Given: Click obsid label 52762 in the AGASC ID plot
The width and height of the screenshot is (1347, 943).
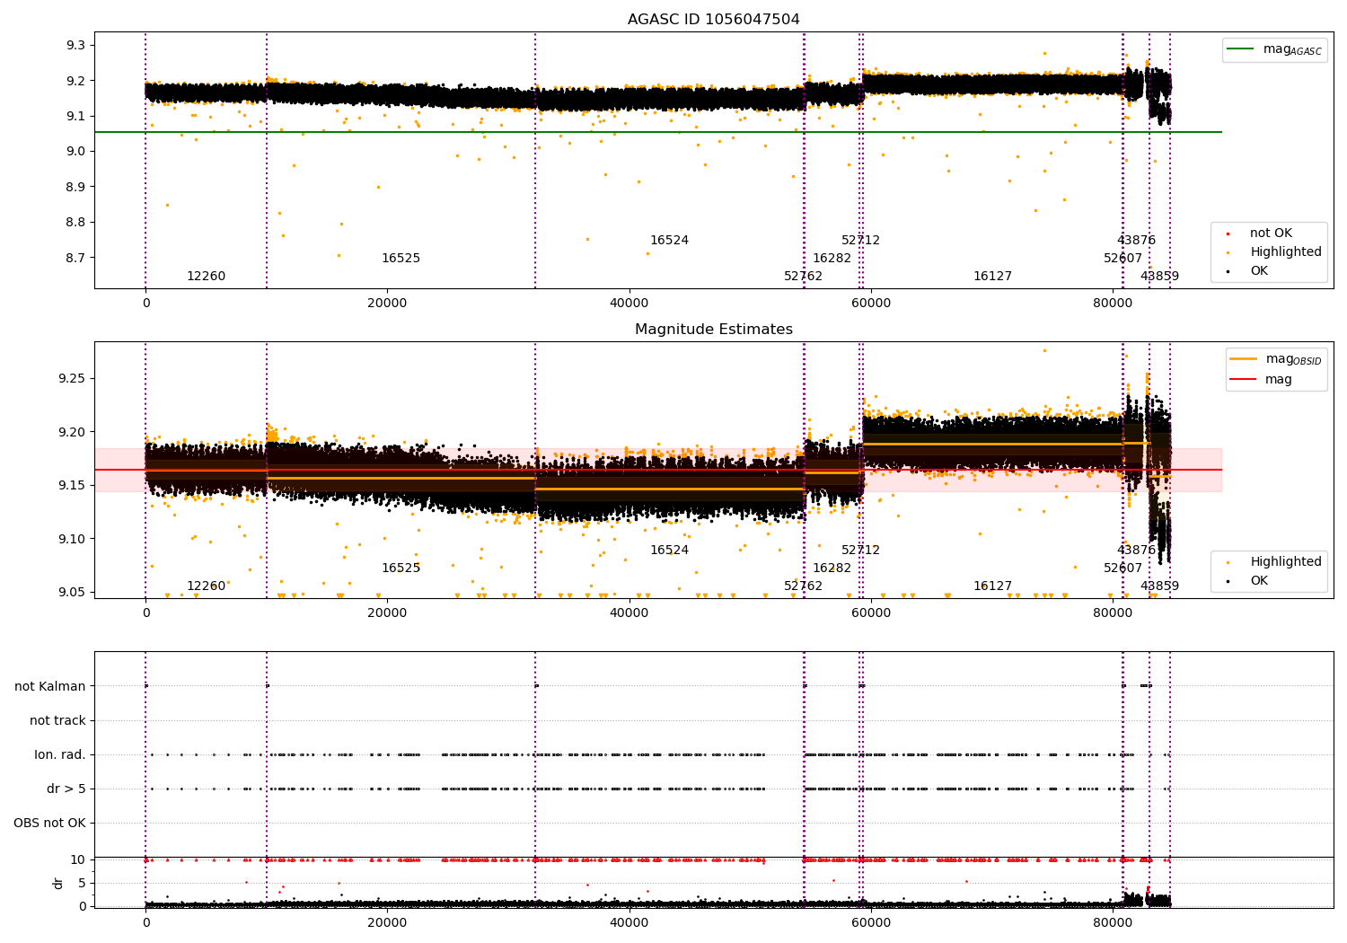Looking at the screenshot, I should [x=803, y=277].
